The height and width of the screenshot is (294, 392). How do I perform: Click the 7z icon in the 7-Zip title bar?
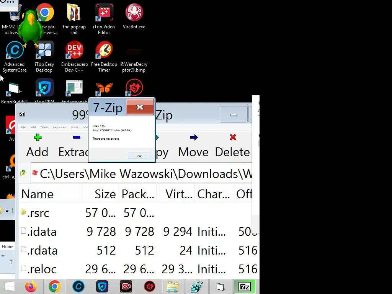(x=22, y=114)
